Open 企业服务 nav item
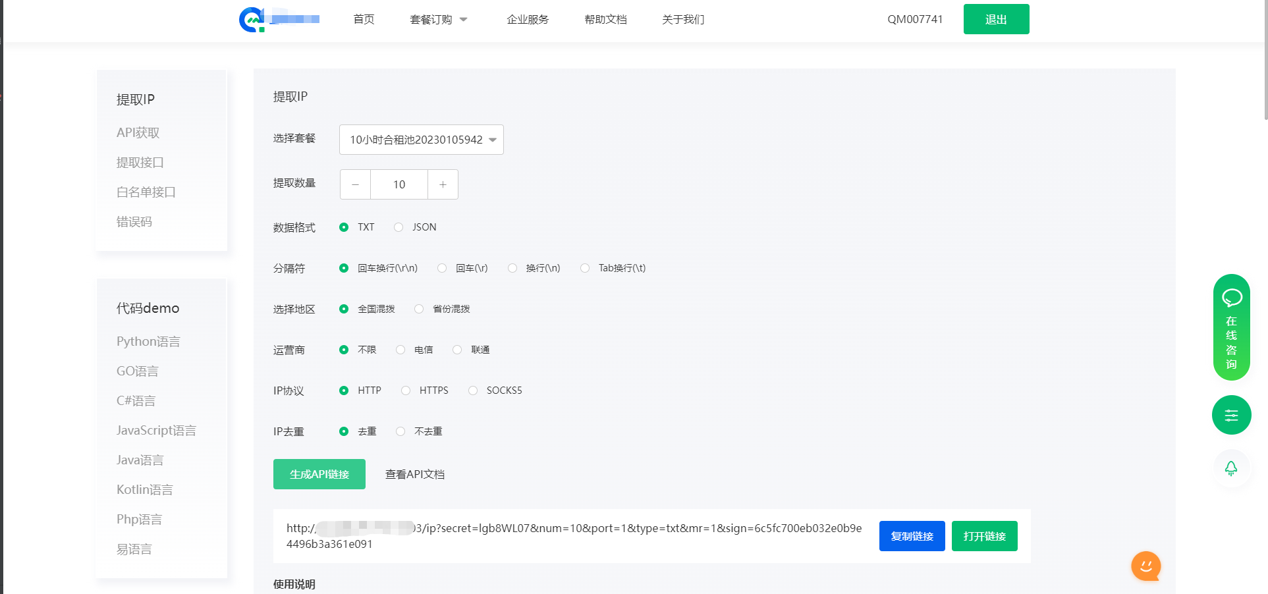This screenshot has width=1268, height=594. coord(528,20)
